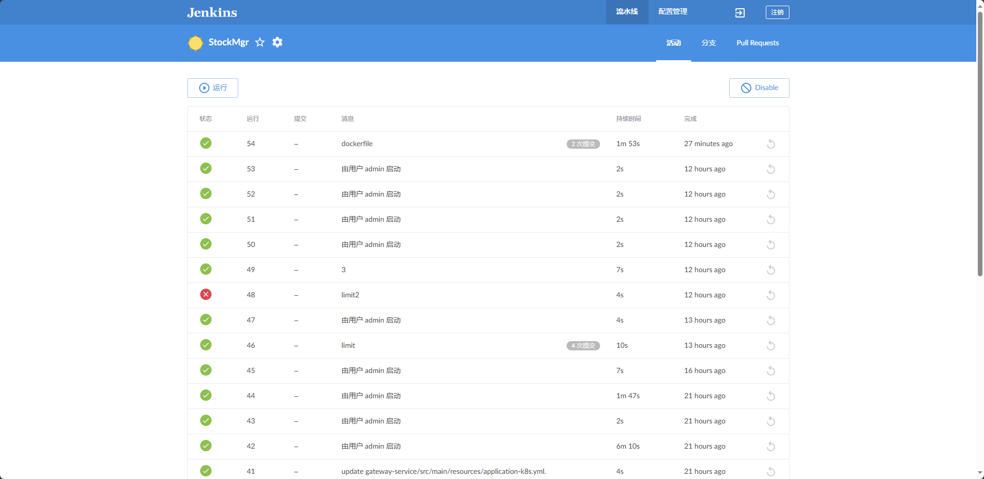The width and height of the screenshot is (984, 479).
Task: Click the logout arrow icon in the header
Action: pyautogui.click(x=739, y=12)
